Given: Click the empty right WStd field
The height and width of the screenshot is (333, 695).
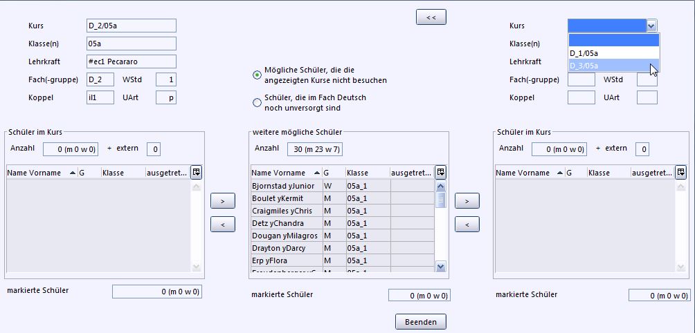Looking at the screenshot, I should point(647,79).
